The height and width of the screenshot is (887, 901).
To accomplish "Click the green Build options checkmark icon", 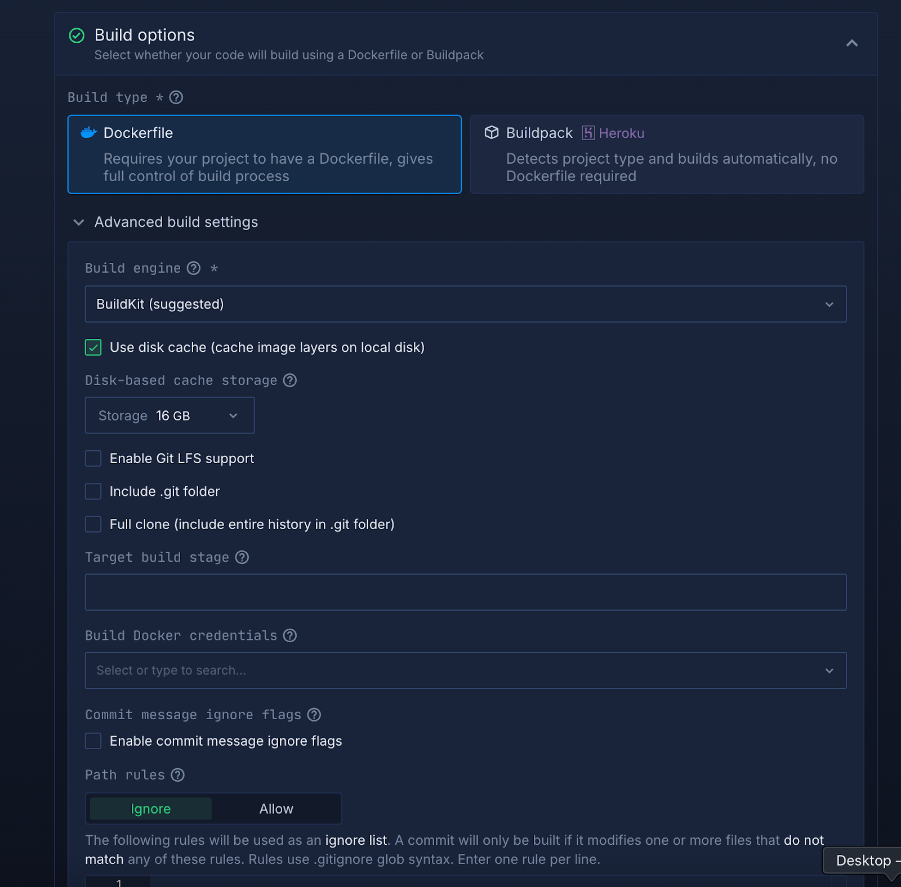I will [x=77, y=35].
